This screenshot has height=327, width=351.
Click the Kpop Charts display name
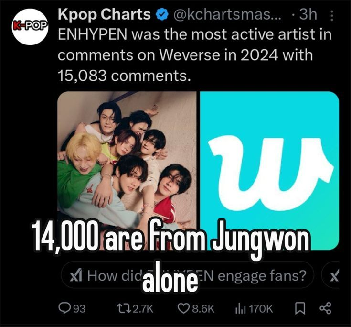point(104,14)
